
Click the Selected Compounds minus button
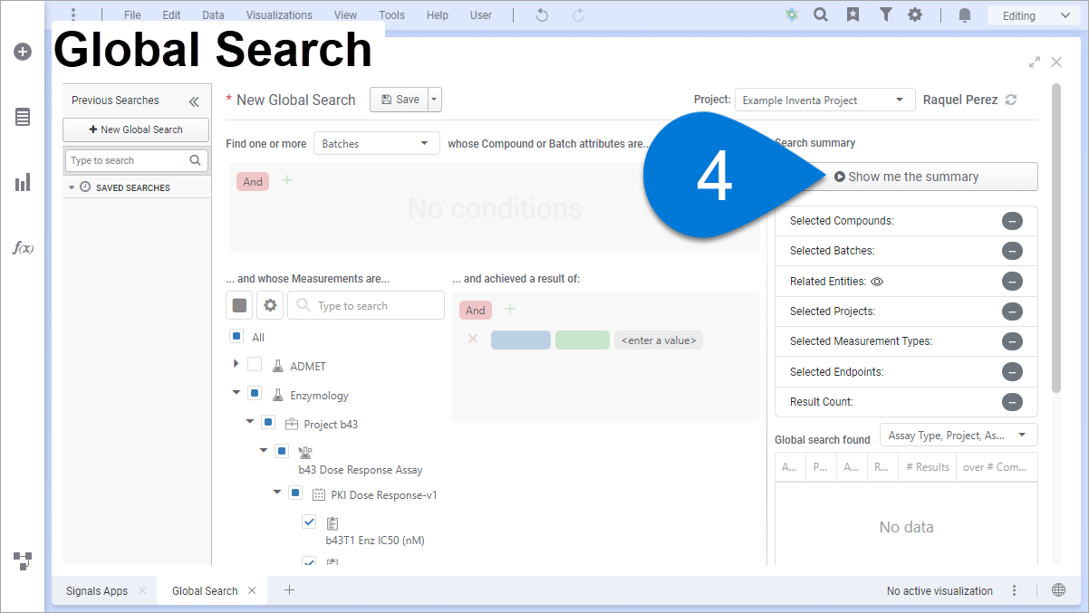click(x=1012, y=221)
